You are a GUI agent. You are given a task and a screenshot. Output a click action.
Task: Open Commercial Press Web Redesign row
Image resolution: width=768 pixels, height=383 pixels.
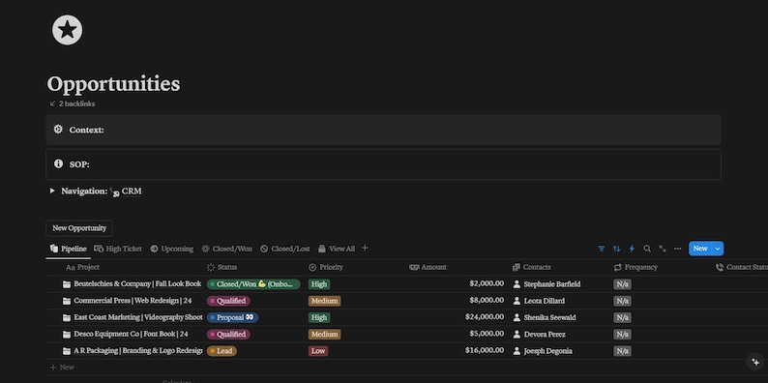tap(133, 301)
